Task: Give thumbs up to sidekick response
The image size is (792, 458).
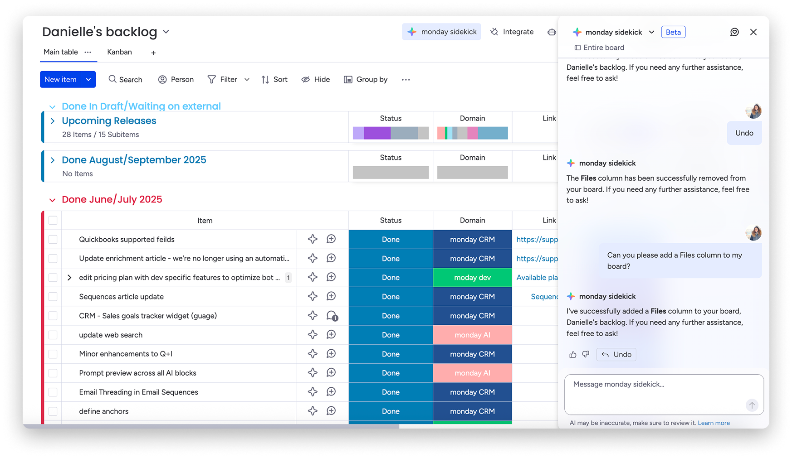Action: click(572, 354)
